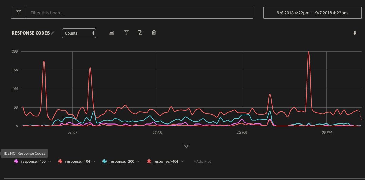The height and width of the screenshot is (180, 365).
Task: Open the Counts dropdown selector
Action: [79, 33]
